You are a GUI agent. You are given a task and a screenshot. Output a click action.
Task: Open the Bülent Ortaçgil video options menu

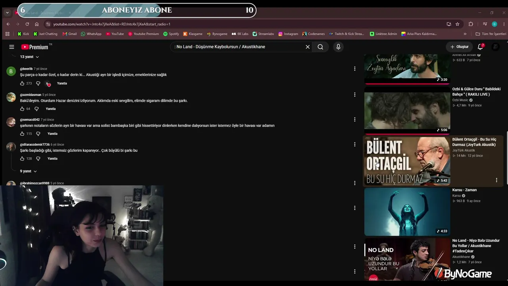pyautogui.click(x=496, y=180)
